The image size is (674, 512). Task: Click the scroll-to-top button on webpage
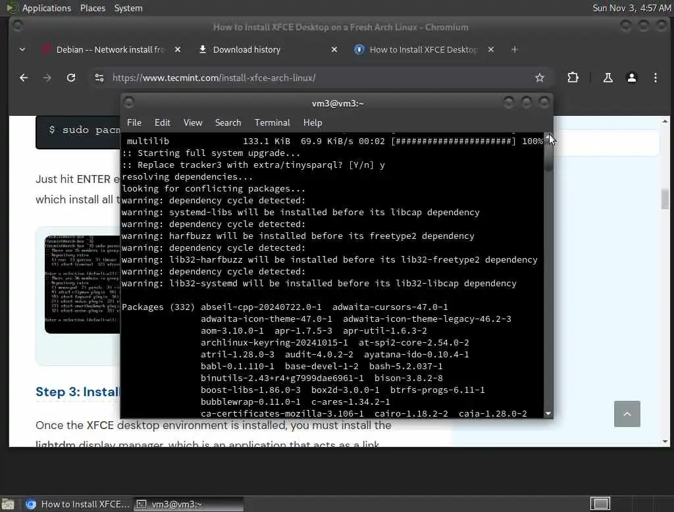point(627,413)
